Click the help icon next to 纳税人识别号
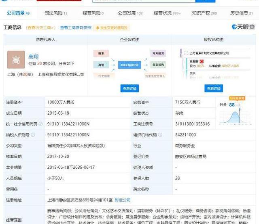 click(33, 135)
